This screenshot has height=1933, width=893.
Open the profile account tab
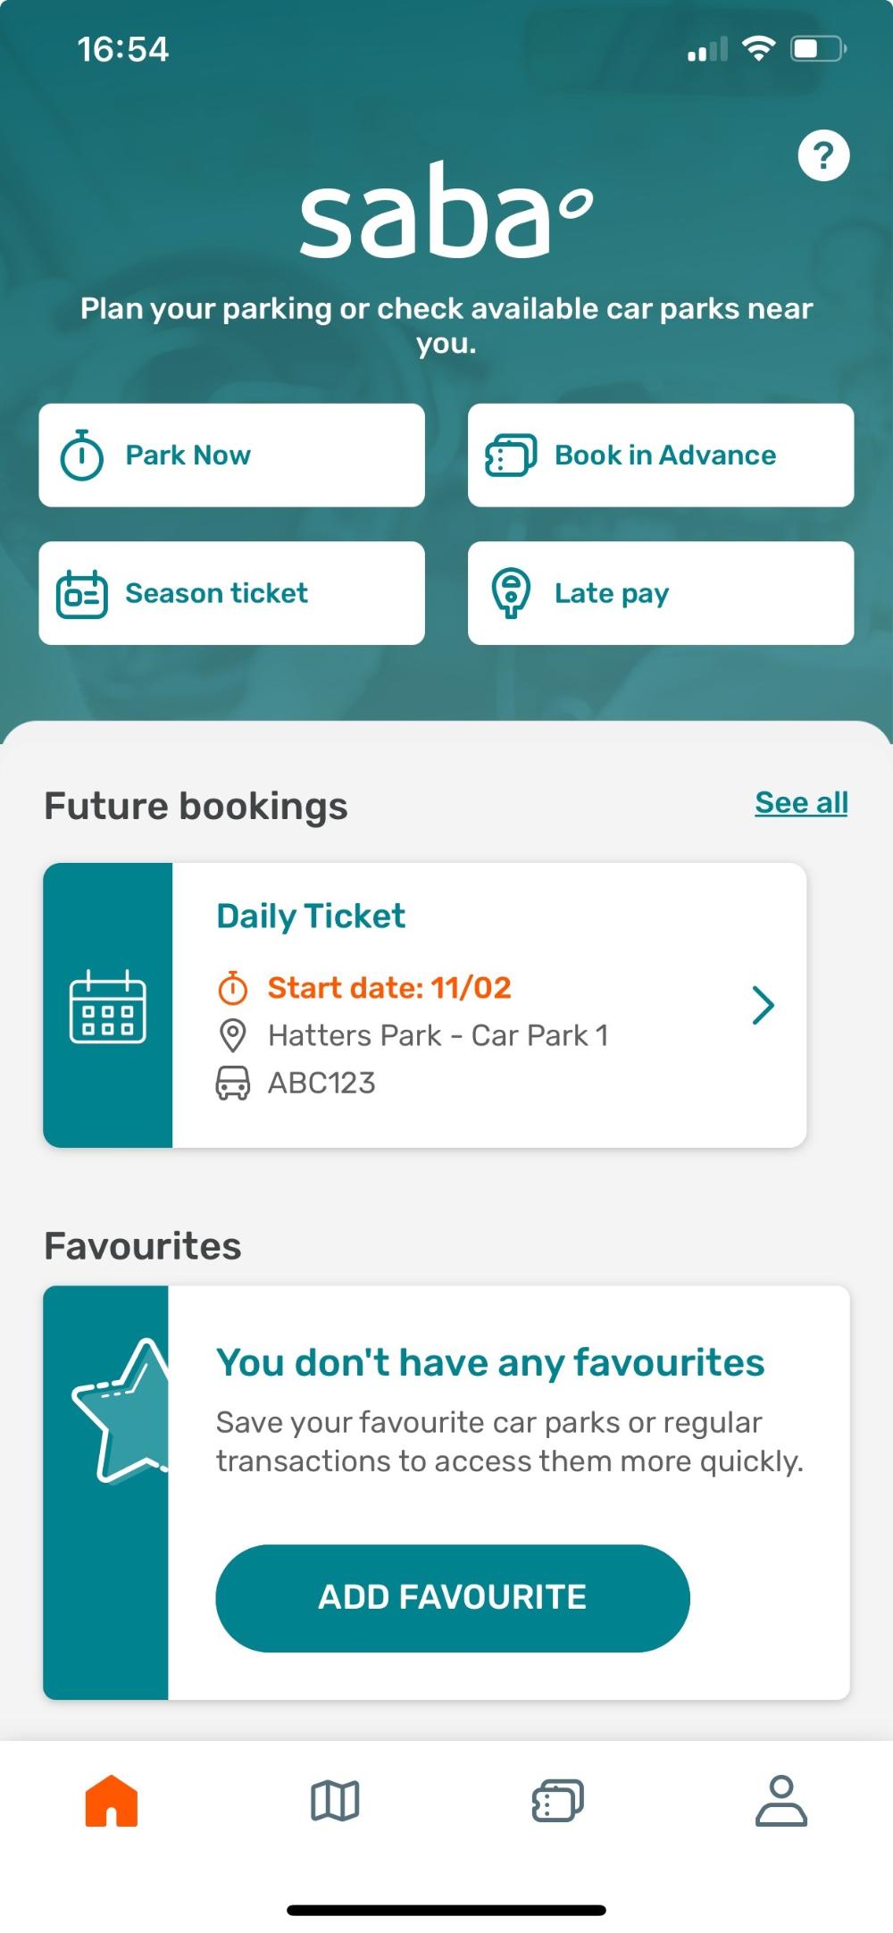(781, 1801)
